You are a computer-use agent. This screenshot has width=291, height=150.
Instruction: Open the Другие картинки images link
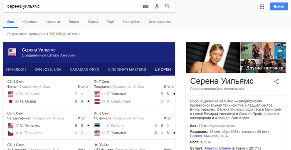click(265, 68)
